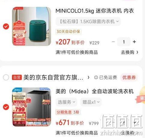Click the MINICOLO quantity field
Screen dimensions: 145x138
click(x=124, y=42)
